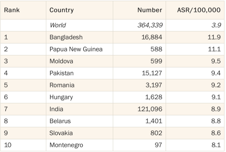The image size is (226, 152).
Task: Select the Papua New Guinea cell
Action: point(76,49)
